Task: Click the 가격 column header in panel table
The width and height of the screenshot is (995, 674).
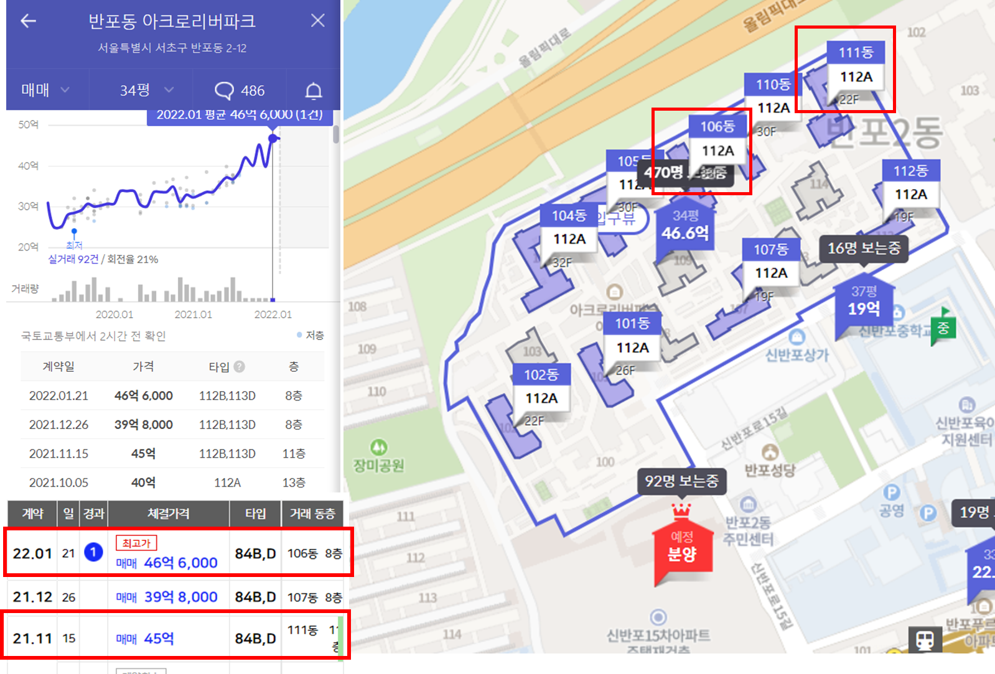Action: pyautogui.click(x=143, y=367)
